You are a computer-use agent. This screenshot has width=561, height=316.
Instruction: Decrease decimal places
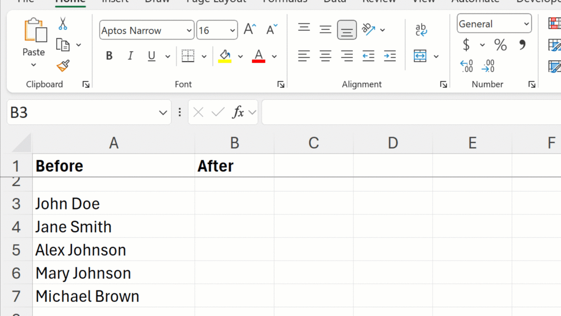coord(488,66)
